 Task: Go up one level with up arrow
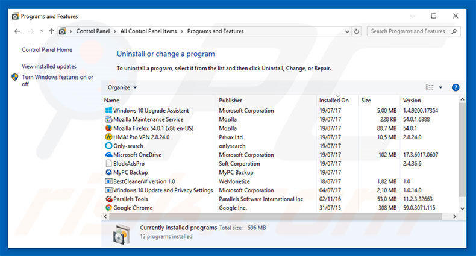tap(52, 31)
